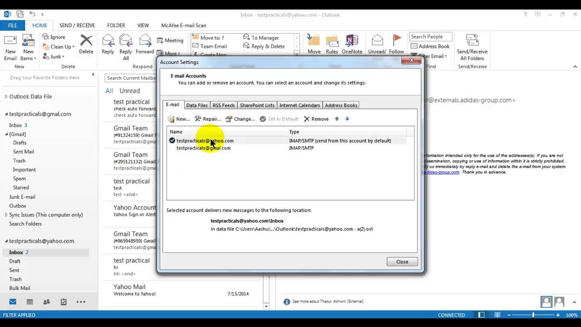The height and width of the screenshot is (327, 581).
Task: Switch to Calendar view in navigation bar
Action: [x=30, y=302]
